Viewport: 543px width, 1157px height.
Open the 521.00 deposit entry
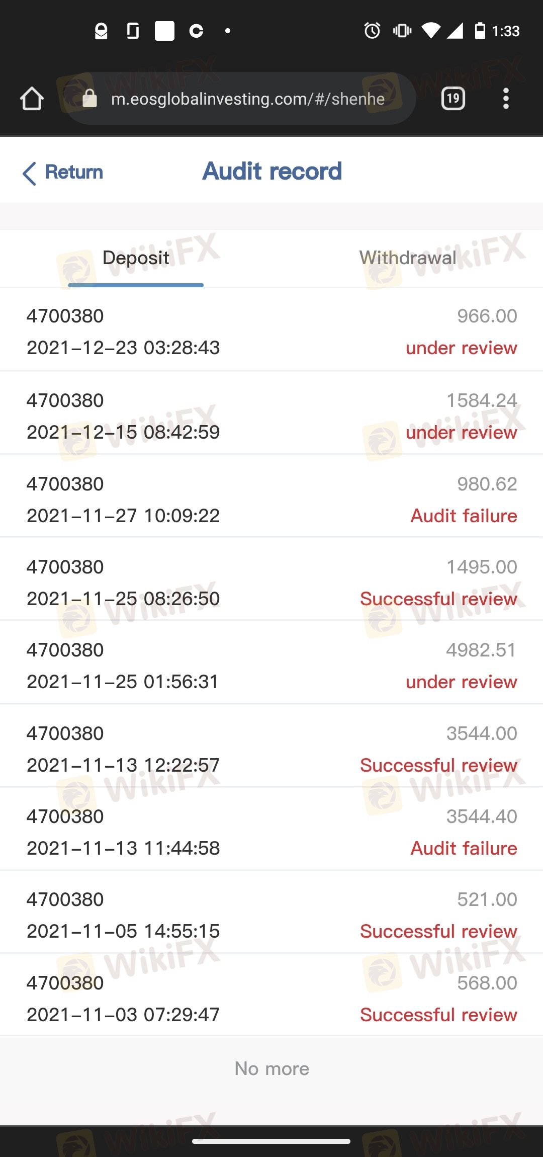[271, 915]
